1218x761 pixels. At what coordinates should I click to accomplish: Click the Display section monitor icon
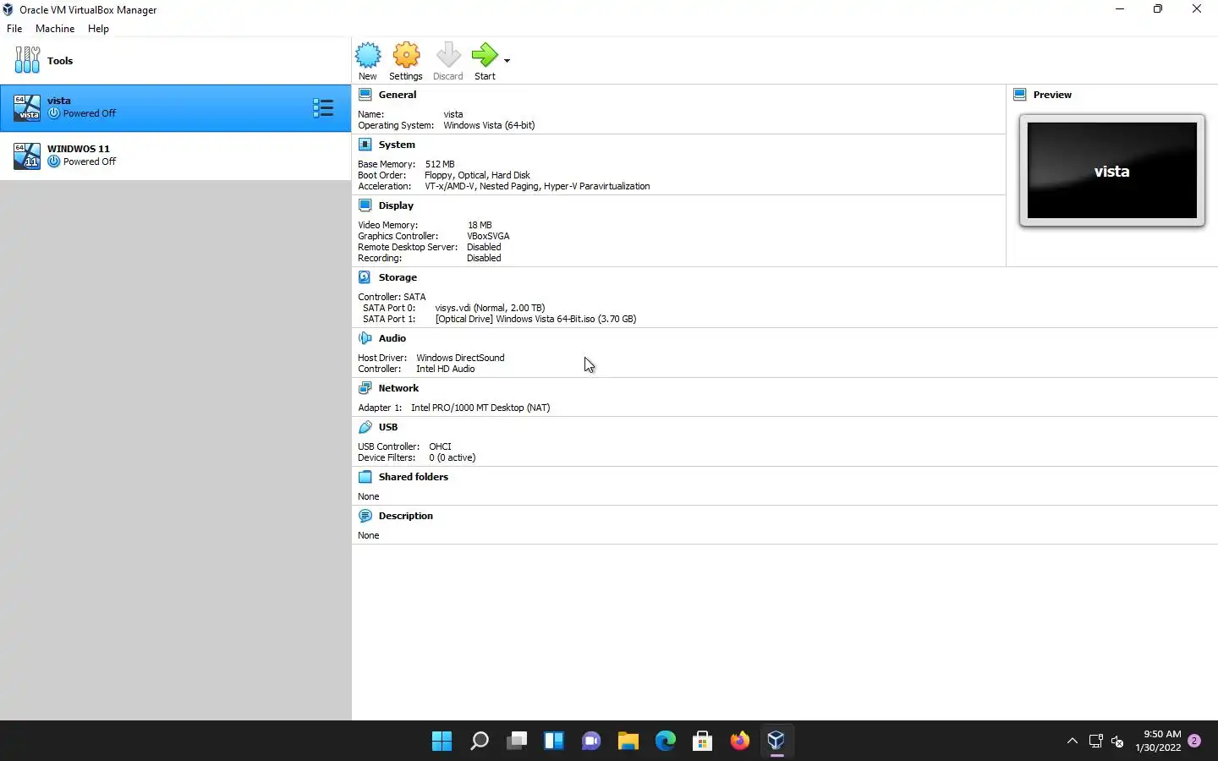click(x=365, y=205)
